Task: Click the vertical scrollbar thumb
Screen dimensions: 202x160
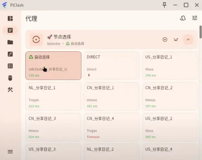Action: [x=200, y=32]
